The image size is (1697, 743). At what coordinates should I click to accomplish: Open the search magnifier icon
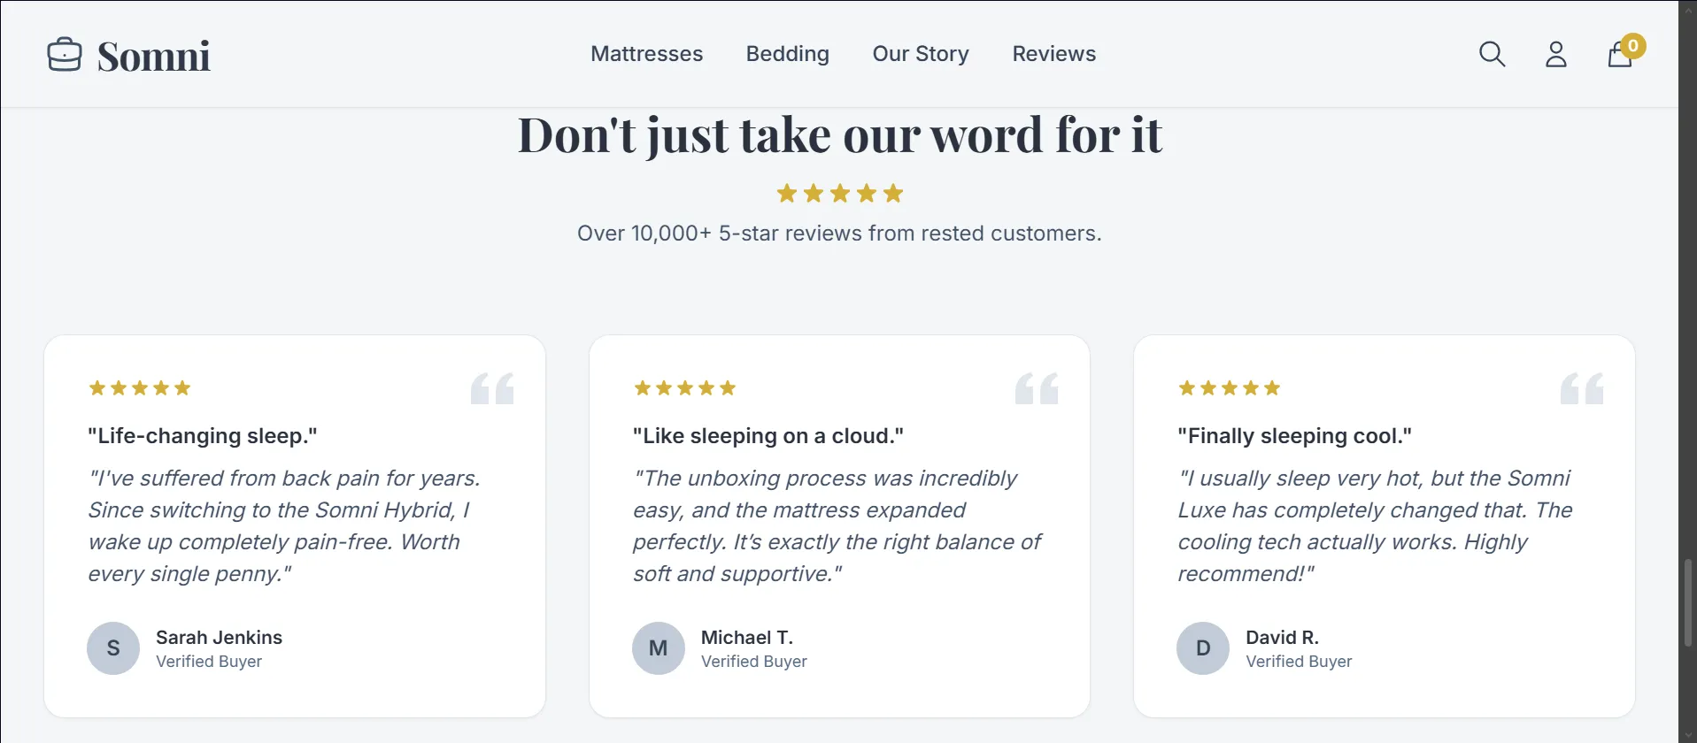1492,55
